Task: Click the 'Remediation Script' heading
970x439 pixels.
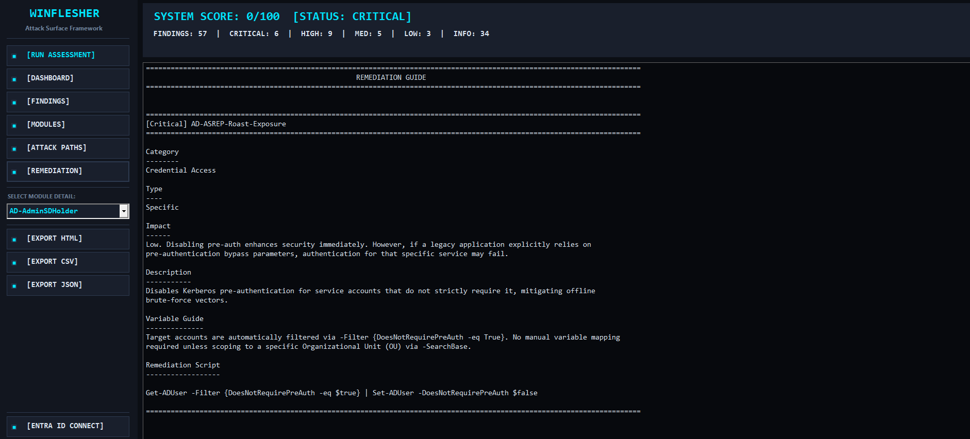Action: (x=183, y=365)
